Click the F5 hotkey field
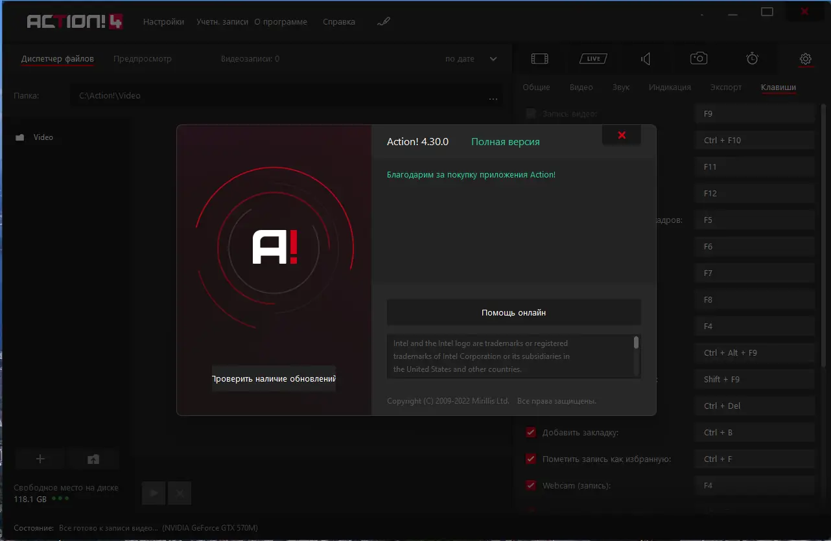This screenshot has width=831, height=541. [x=755, y=220]
